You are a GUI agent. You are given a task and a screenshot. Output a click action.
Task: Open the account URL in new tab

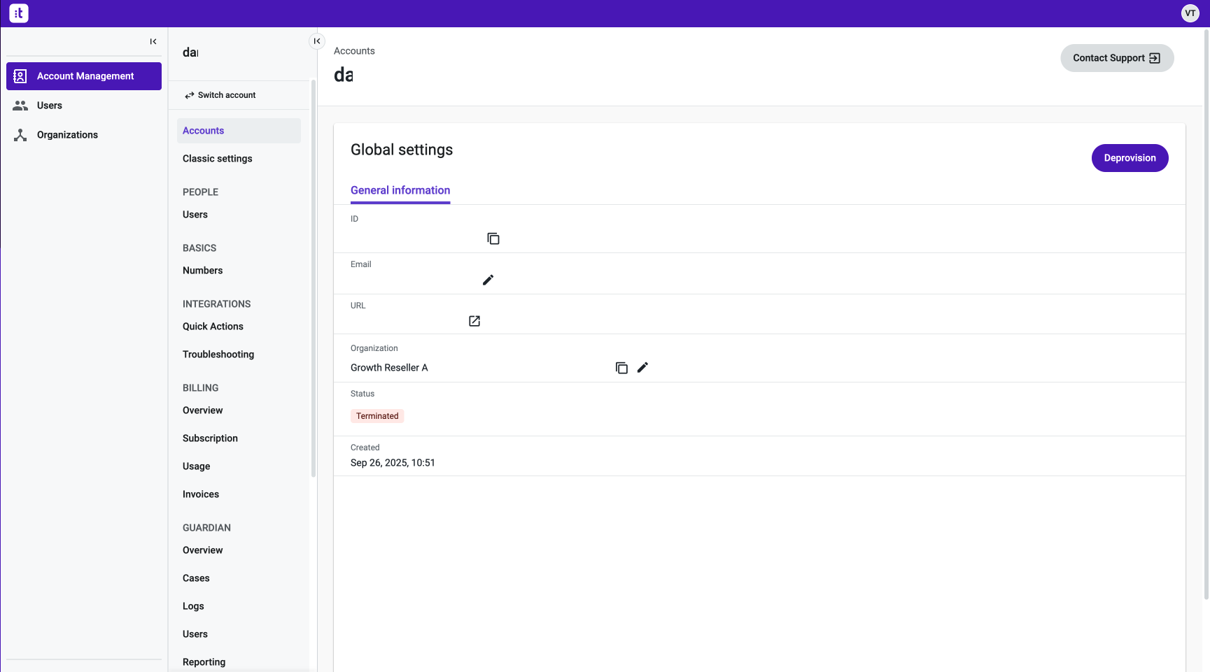coord(474,321)
